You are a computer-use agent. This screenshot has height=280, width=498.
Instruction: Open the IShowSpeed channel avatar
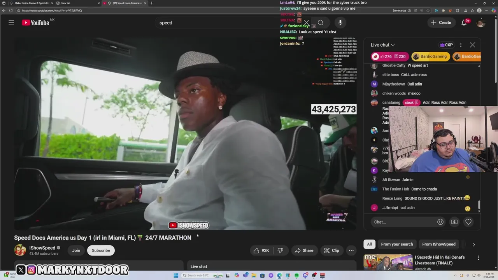[20, 250]
